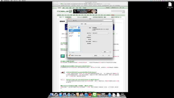Click Safari back navigation arrow
The image size is (174, 98).
point(55,4)
